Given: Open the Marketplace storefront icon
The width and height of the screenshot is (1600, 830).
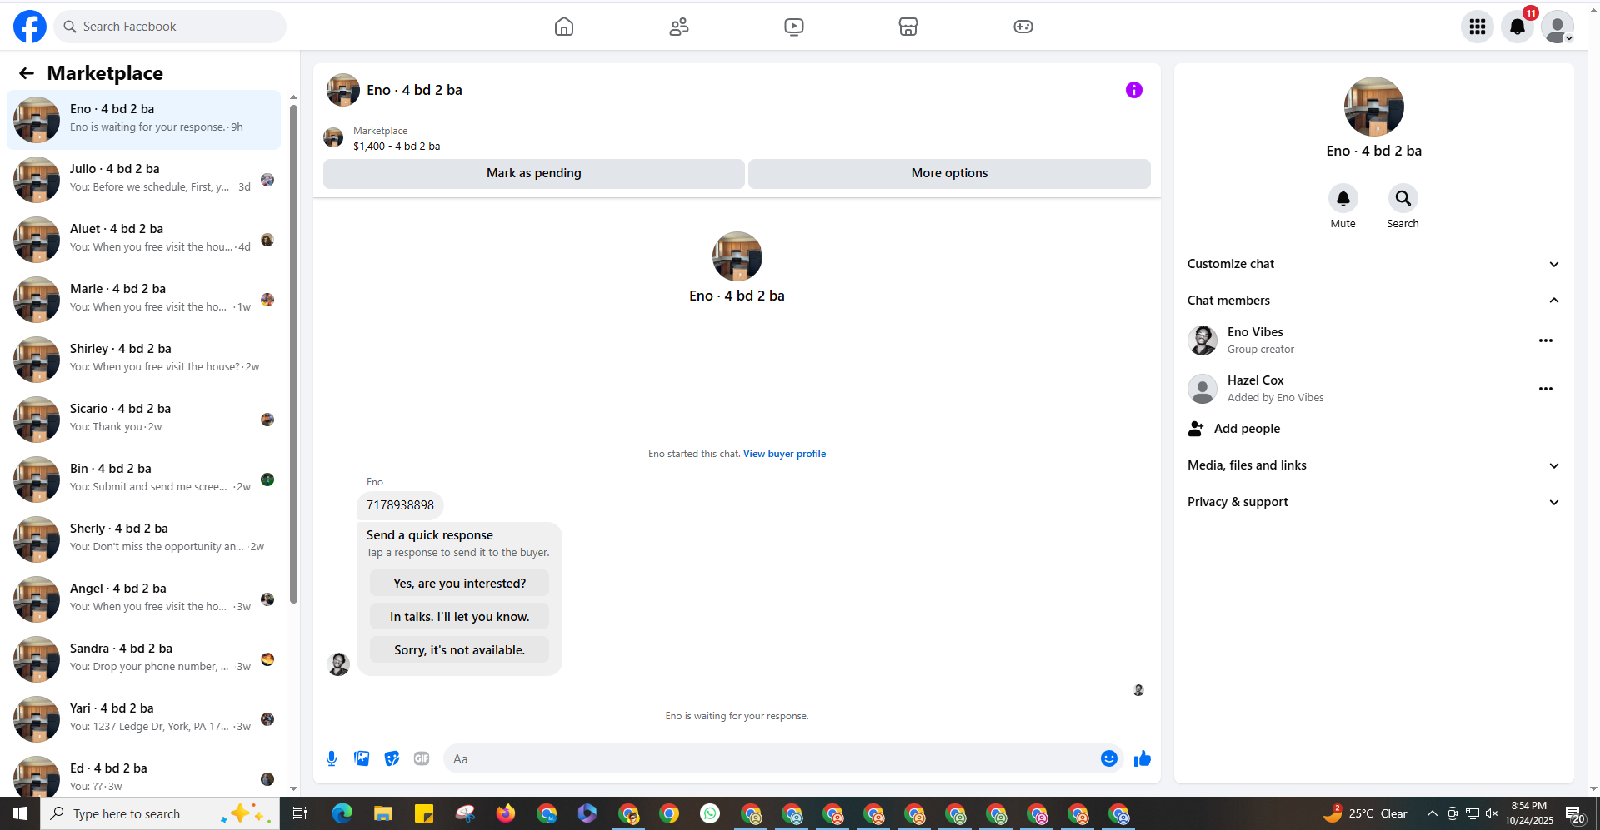Looking at the screenshot, I should (x=908, y=27).
